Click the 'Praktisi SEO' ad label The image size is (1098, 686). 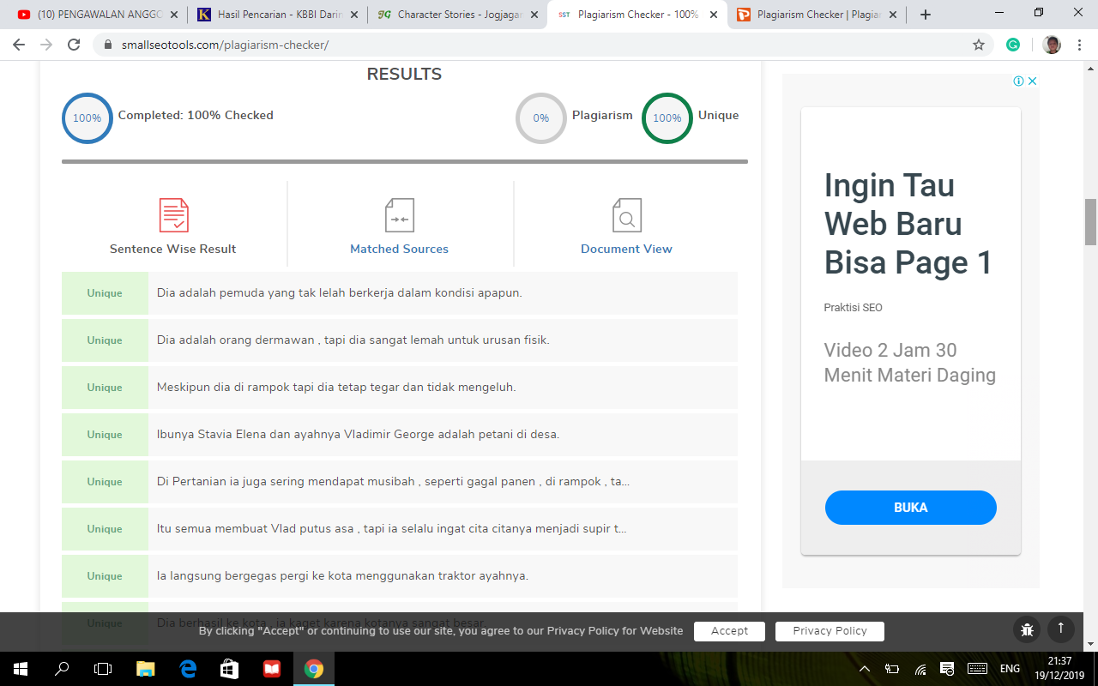point(853,308)
